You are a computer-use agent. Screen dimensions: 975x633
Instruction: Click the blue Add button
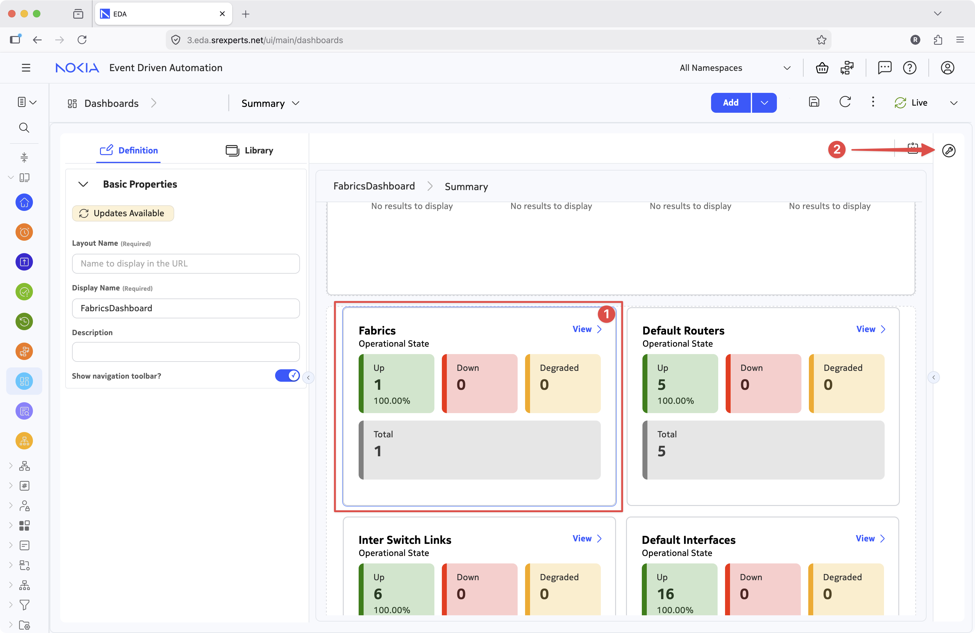[x=730, y=102]
